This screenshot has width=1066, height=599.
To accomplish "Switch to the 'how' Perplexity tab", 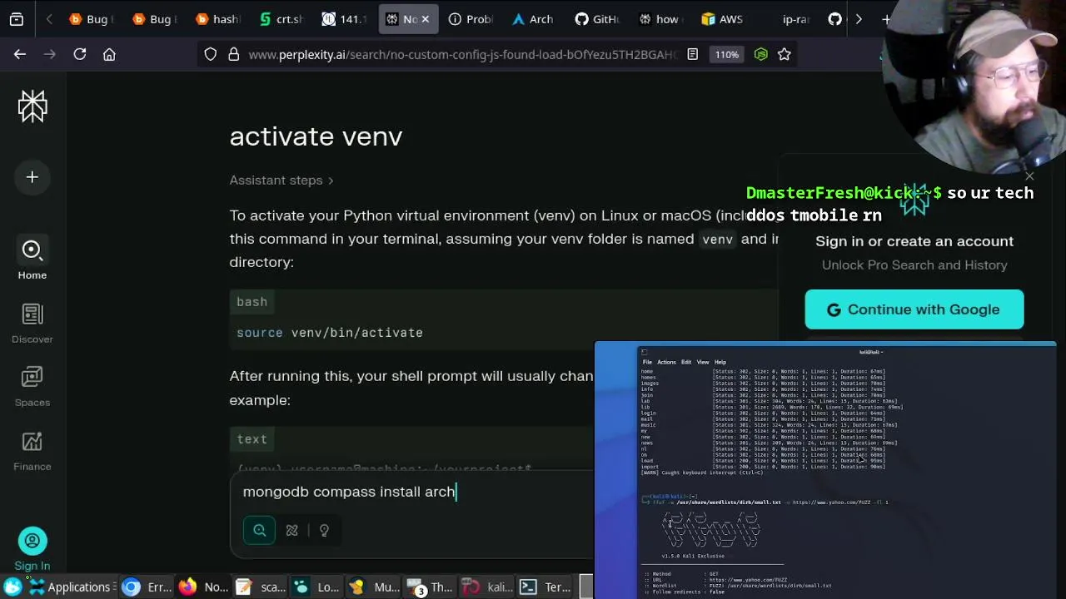I will coord(660,19).
